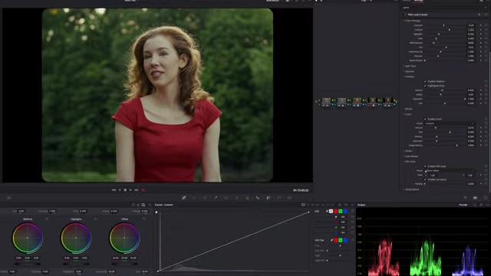Jump to first frame in viewer transport

pyautogui.click(x=114, y=190)
